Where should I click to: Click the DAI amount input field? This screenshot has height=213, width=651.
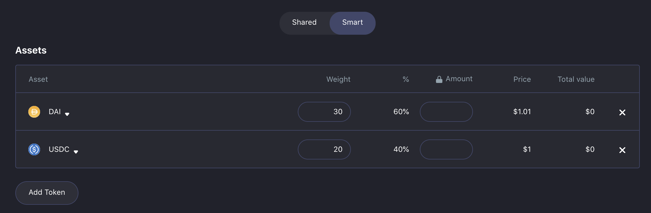pyautogui.click(x=446, y=112)
